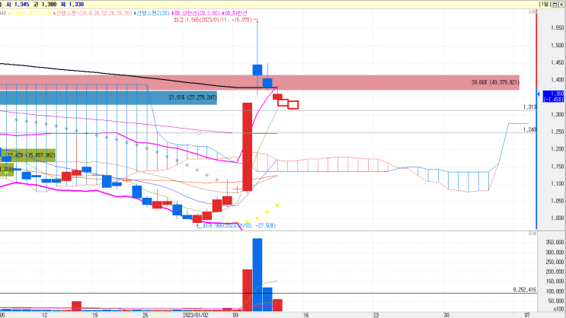Click the 12.42% volume profile bar

tap(27, 155)
